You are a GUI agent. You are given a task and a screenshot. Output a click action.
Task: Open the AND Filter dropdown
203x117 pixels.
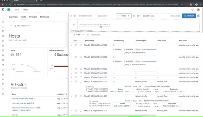pos(78,35)
